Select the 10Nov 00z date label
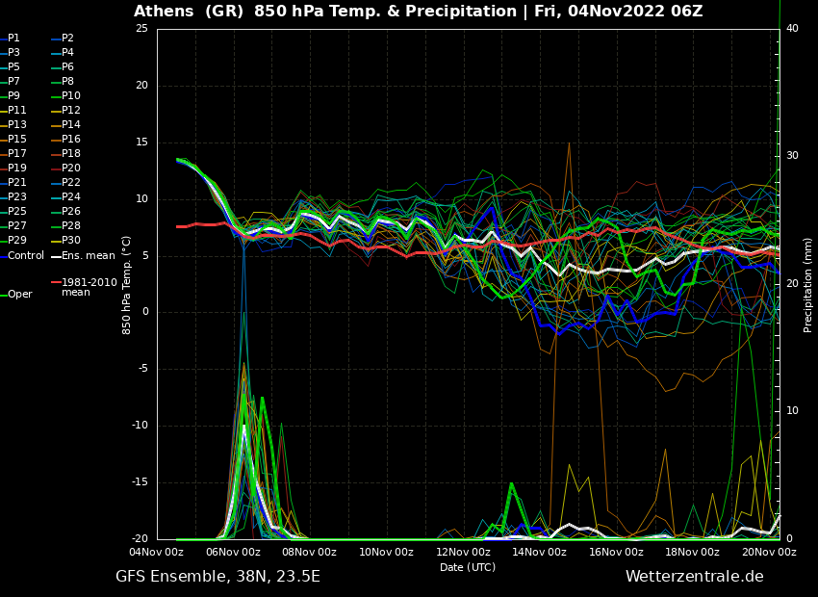The height and width of the screenshot is (597, 818). [x=388, y=552]
